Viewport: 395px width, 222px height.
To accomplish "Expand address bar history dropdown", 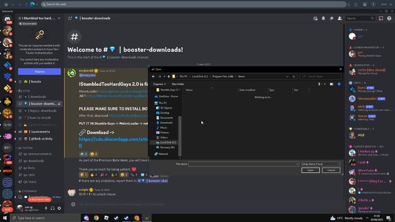I will 287,76.
